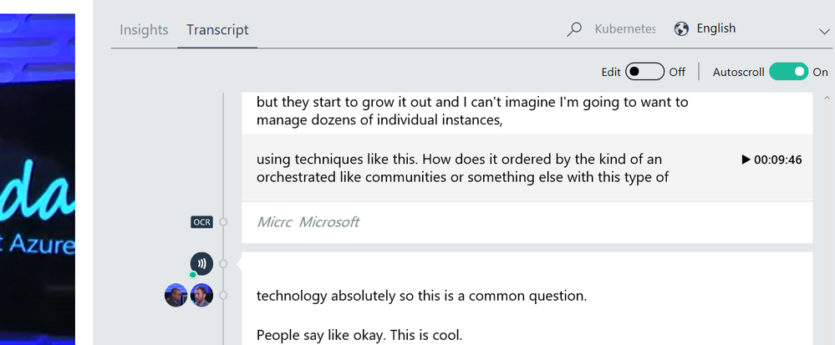Click the OCR badge icon
835x345 pixels.
point(201,222)
